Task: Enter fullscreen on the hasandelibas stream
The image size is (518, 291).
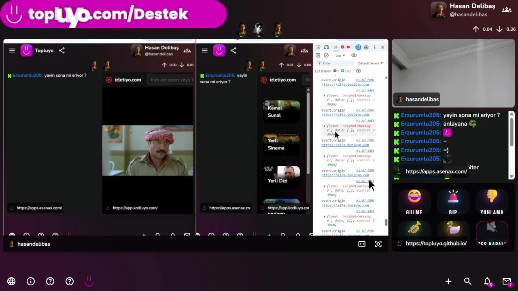Action: click(x=378, y=244)
